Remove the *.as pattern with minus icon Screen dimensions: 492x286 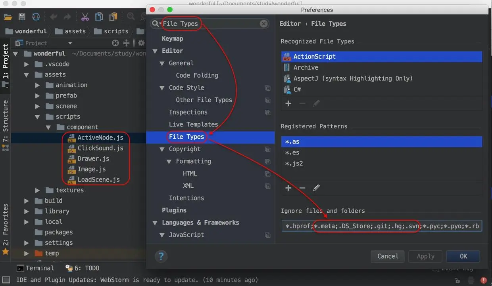tap(302, 188)
